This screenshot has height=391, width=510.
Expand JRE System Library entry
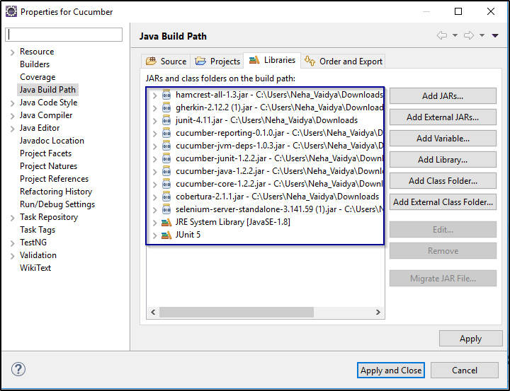(x=155, y=223)
